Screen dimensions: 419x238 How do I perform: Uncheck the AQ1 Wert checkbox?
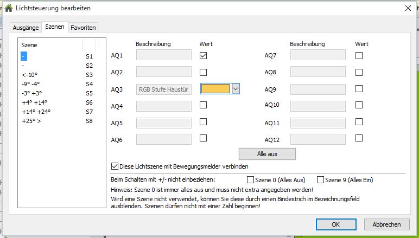pyautogui.click(x=204, y=55)
